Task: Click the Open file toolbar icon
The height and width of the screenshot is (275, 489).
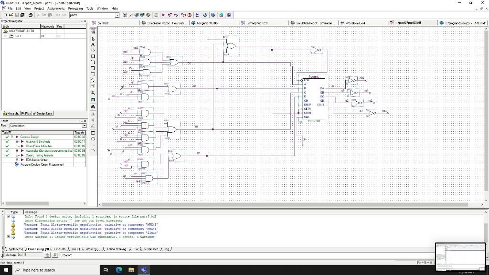Action: (x=11, y=15)
